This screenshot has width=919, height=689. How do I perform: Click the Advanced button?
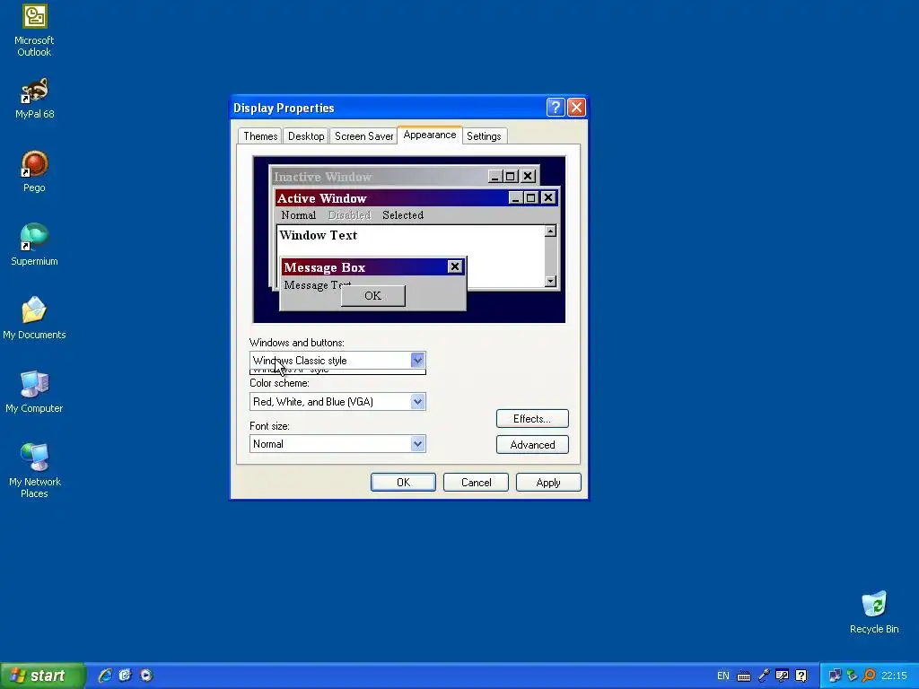click(x=532, y=445)
